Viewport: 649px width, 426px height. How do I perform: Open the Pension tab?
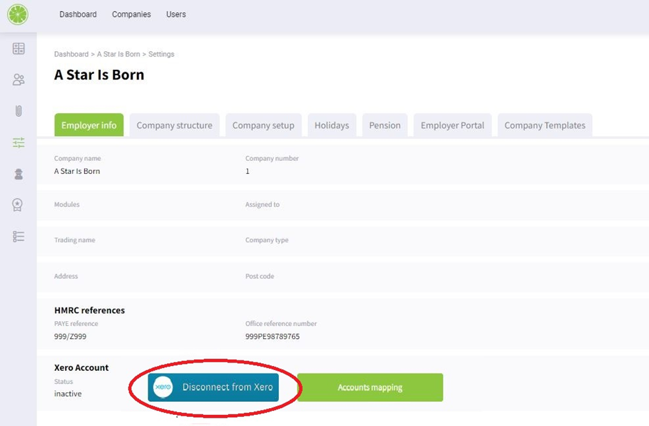coord(385,125)
